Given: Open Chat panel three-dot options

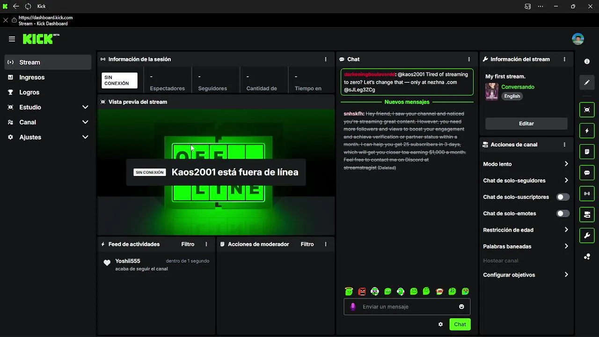Looking at the screenshot, I should (x=469, y=59).
